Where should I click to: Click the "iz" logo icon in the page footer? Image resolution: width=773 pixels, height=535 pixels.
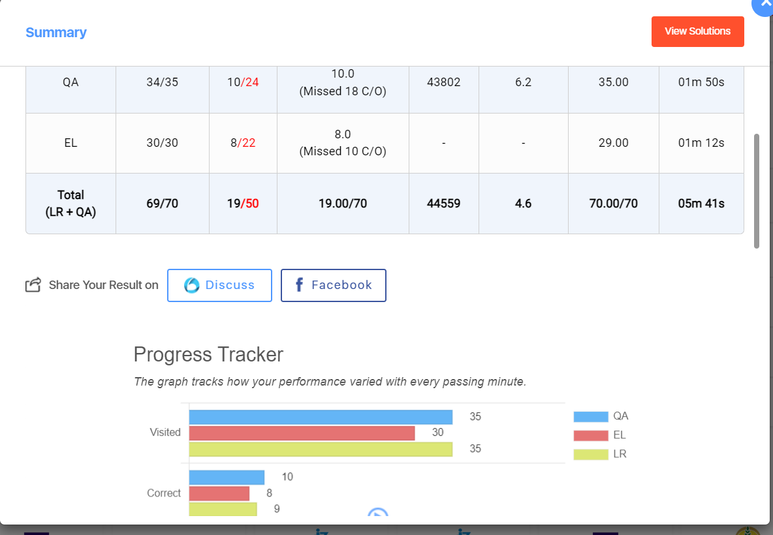point(321,532)
